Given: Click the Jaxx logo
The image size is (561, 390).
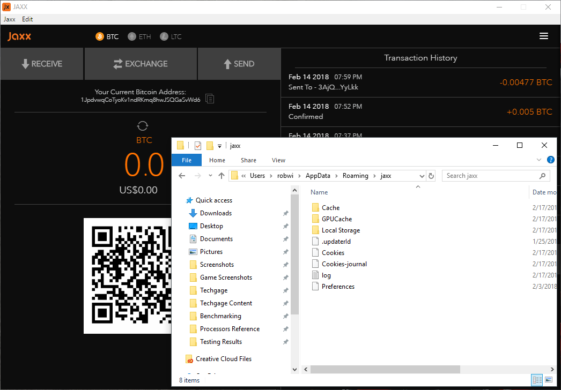Looking at the screenshot, I should point(19,36).
